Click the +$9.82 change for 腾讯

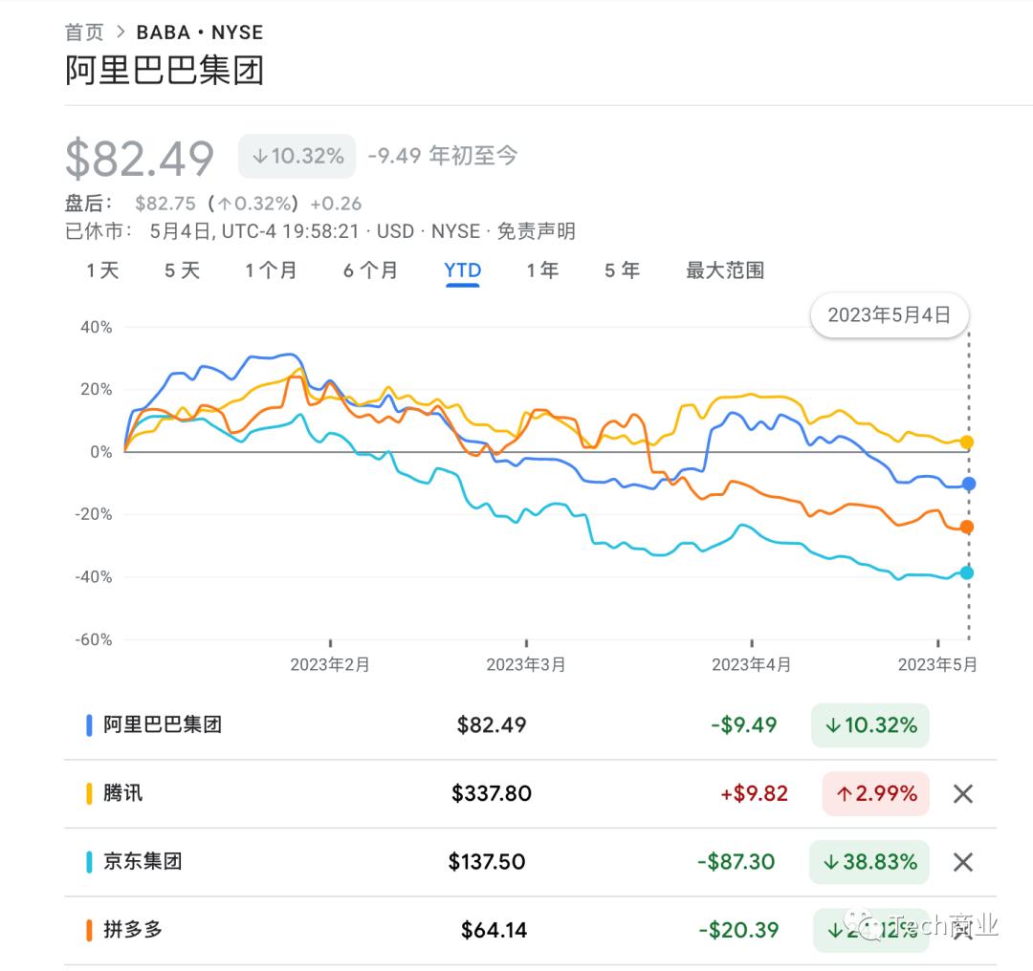[755, 794]
